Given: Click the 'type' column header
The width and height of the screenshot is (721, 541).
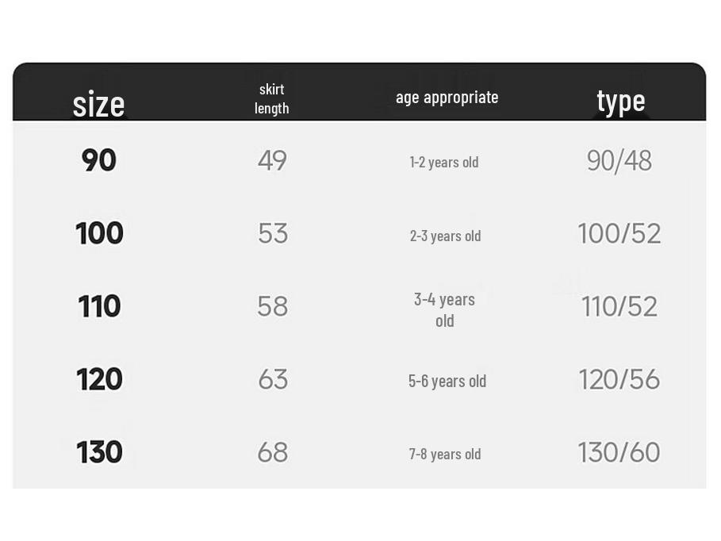Looking at the screenshot, I should click(621, 102).
